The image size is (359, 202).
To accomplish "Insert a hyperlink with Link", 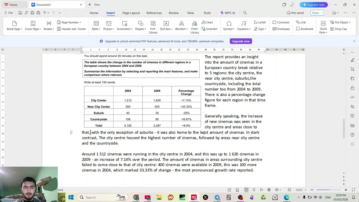I will coord(301,22).
